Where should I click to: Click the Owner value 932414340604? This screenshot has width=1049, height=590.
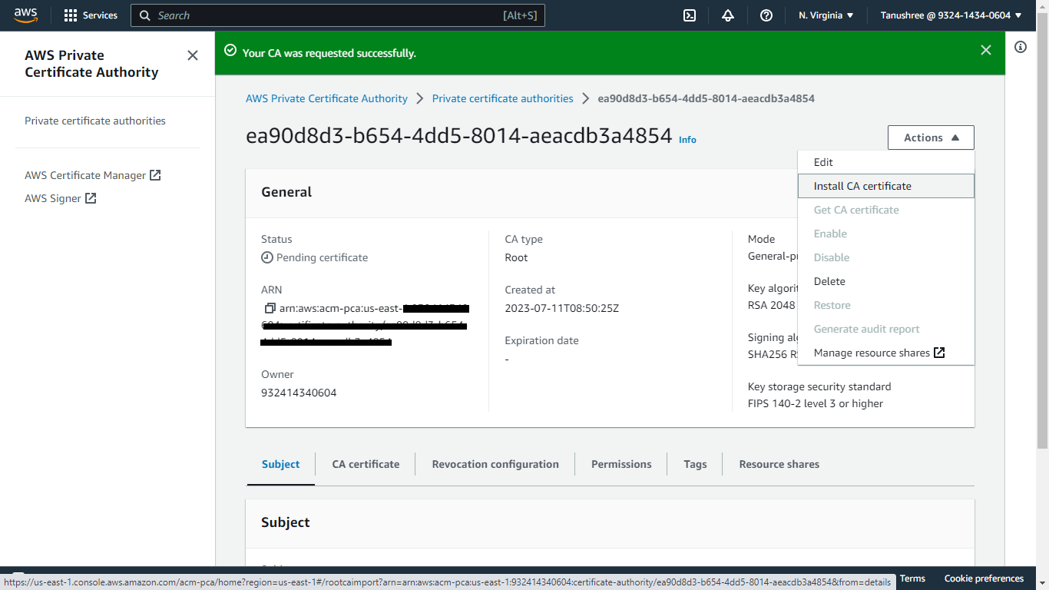coord(299,393)
